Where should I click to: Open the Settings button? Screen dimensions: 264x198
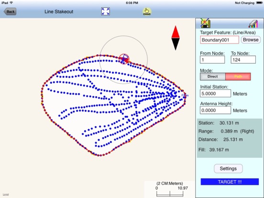[228, 168]
